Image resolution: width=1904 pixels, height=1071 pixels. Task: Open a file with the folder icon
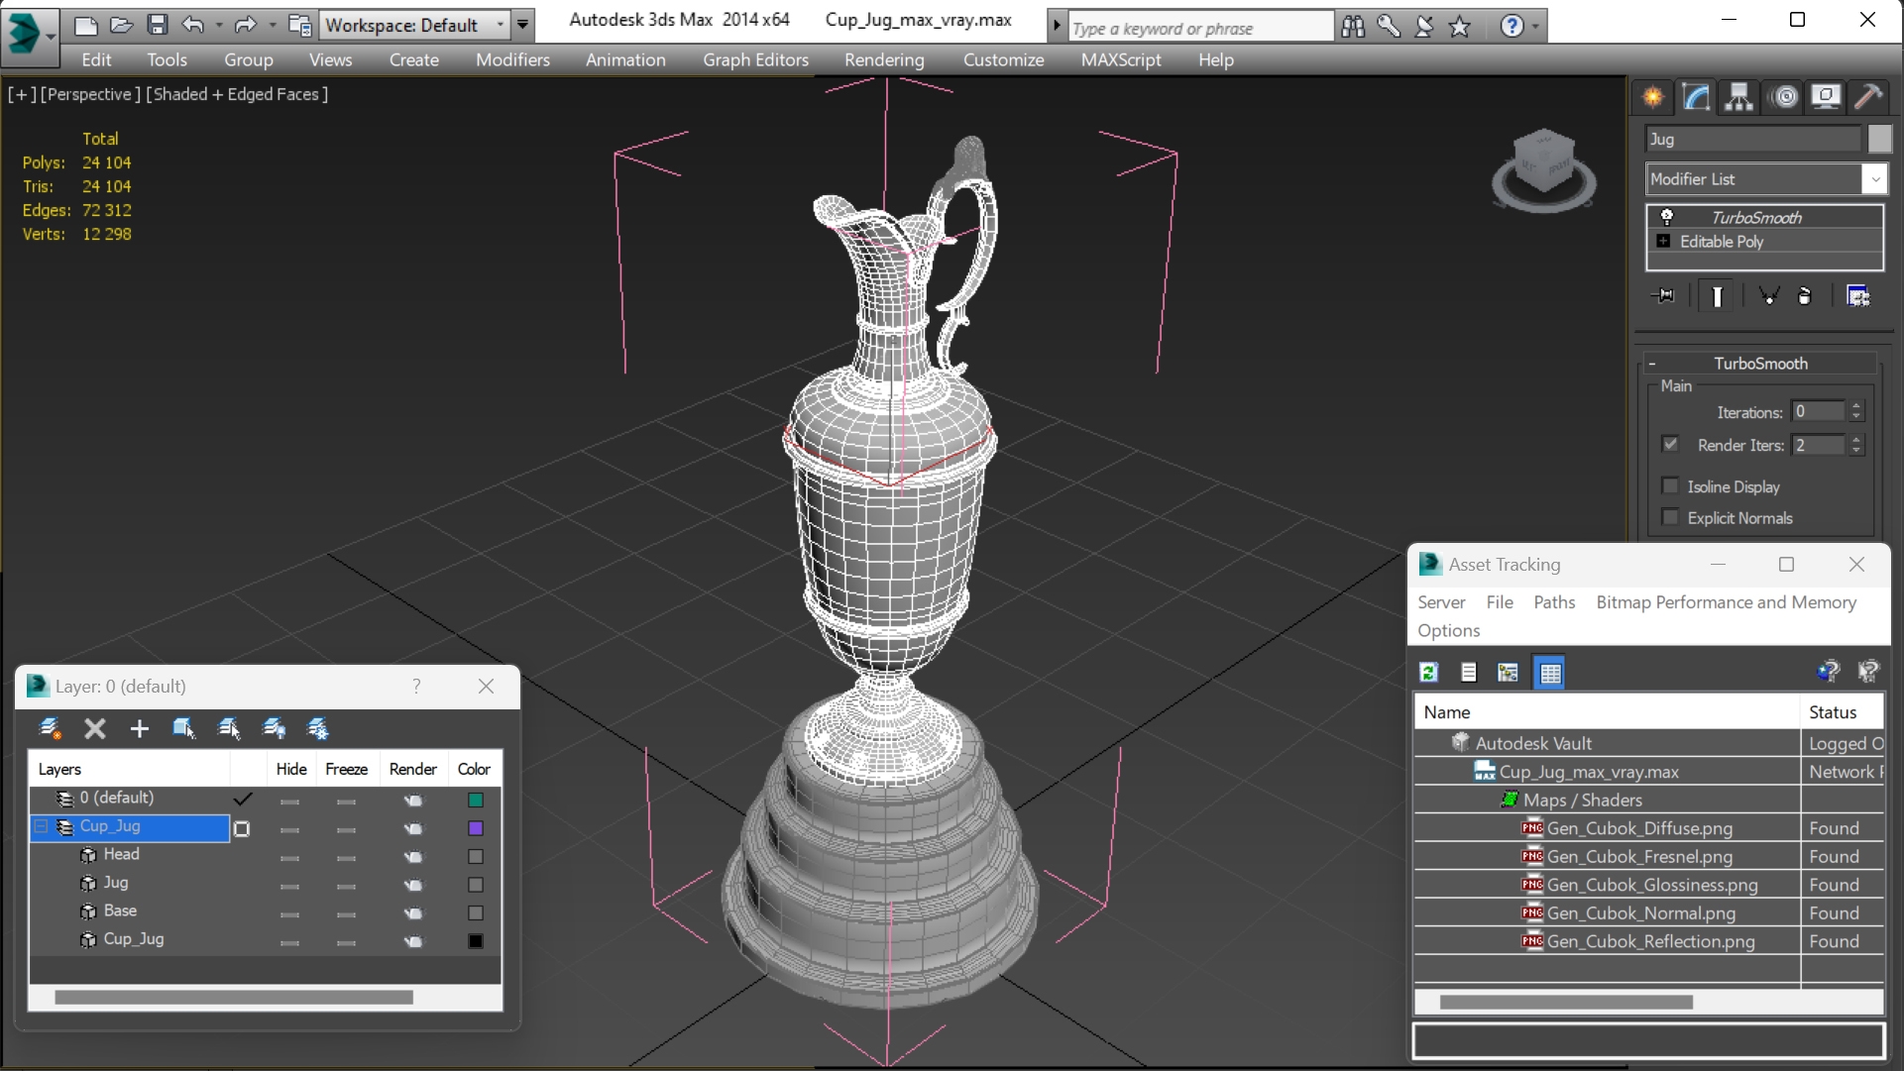pos(121,25)
